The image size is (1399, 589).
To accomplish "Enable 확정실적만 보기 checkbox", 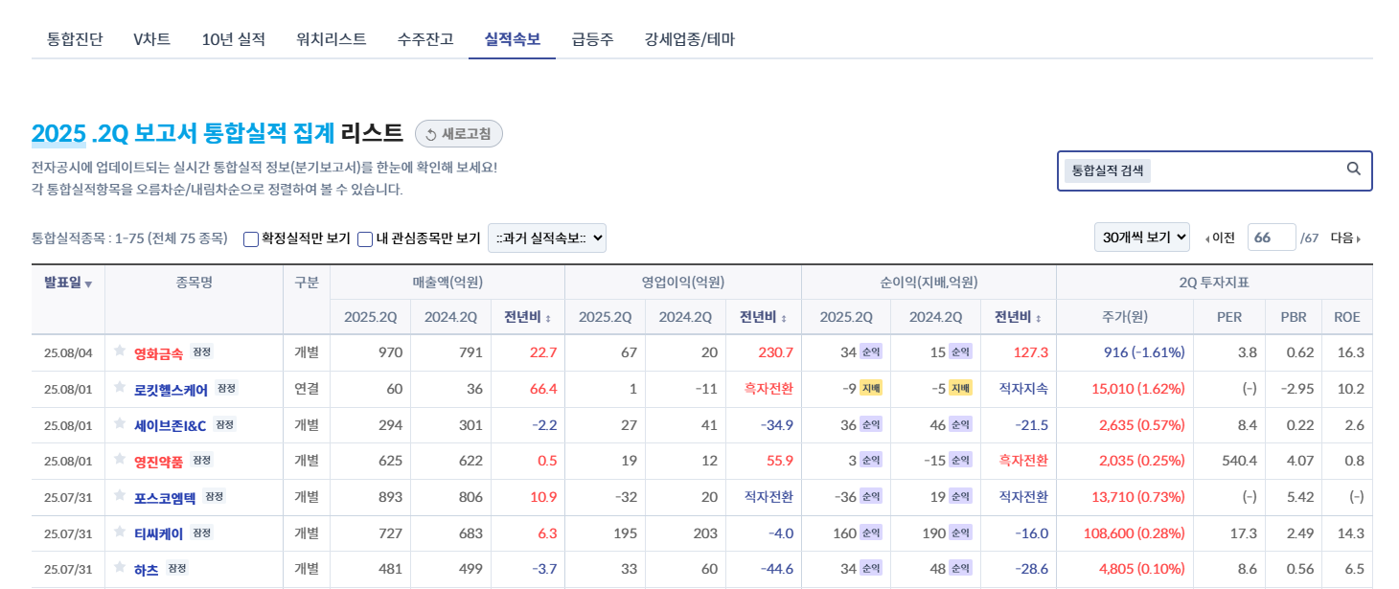I will (x=251, y=238).
